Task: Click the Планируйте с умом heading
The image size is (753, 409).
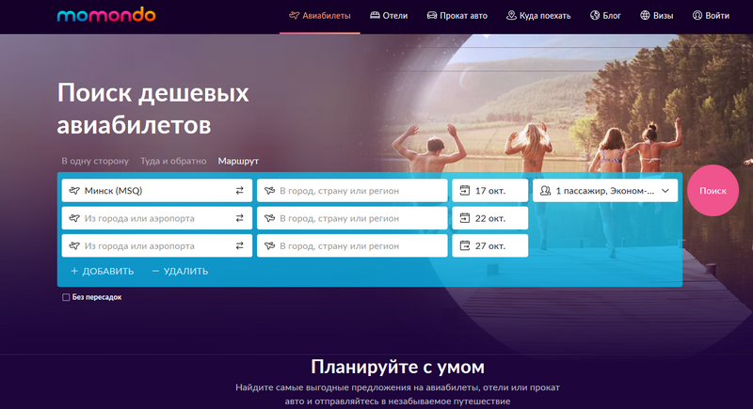Action: 397,367
